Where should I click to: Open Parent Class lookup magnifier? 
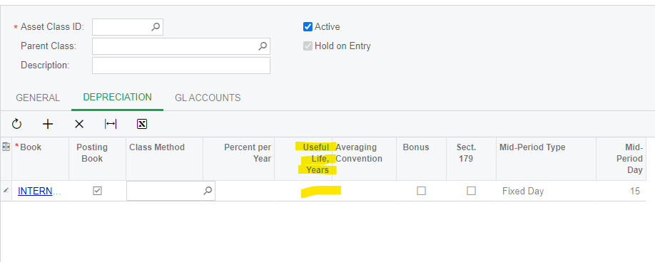pyautogui.click(x=263, y=46)
